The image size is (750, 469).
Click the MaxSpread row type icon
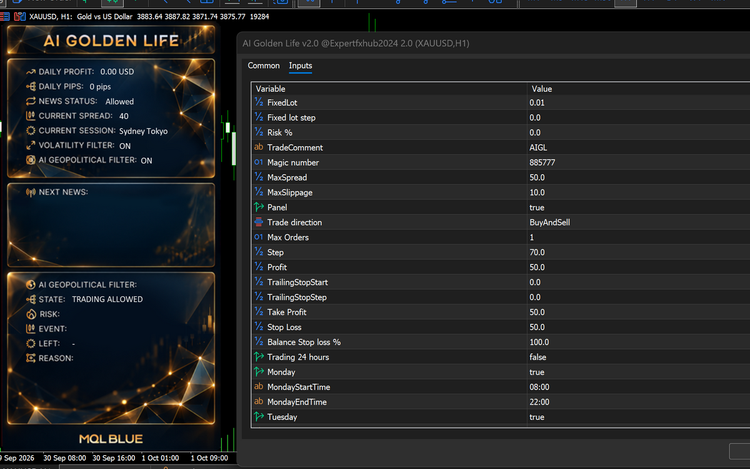pos(259,177)
